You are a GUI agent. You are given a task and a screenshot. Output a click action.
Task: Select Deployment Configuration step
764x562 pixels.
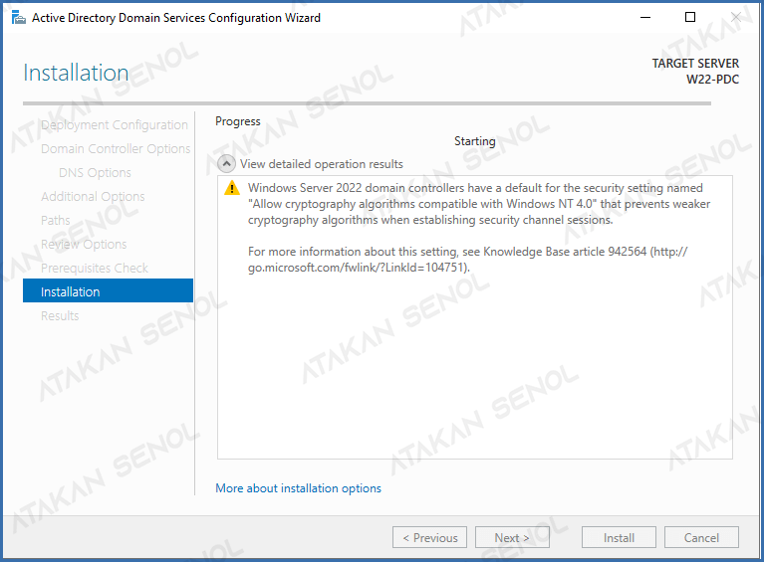(114, 125)
